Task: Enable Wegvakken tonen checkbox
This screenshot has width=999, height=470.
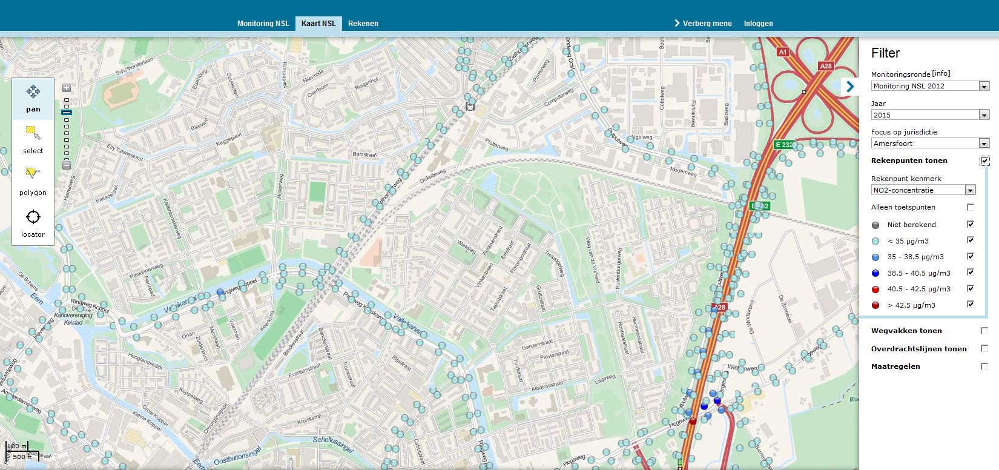Action: tap(984, 331)
